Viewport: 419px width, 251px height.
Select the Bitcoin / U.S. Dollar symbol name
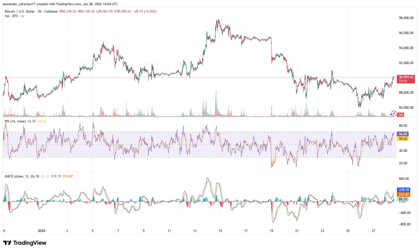[x=20, y=11]
